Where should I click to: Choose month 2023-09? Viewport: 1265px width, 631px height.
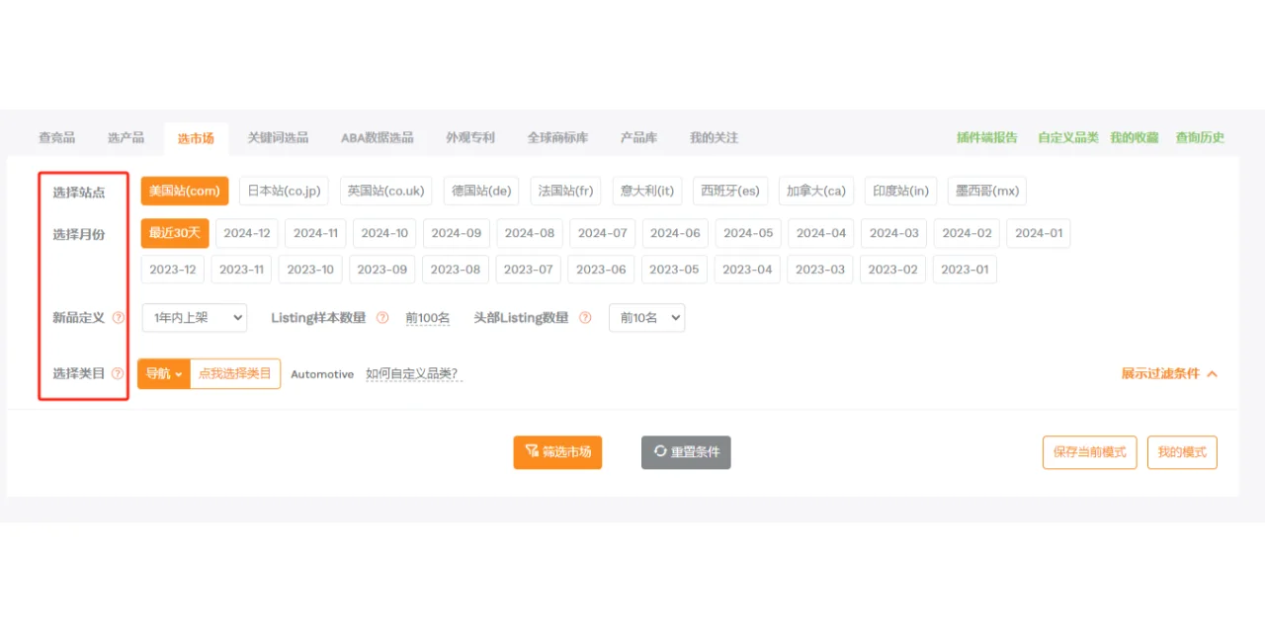pos(382,270)
